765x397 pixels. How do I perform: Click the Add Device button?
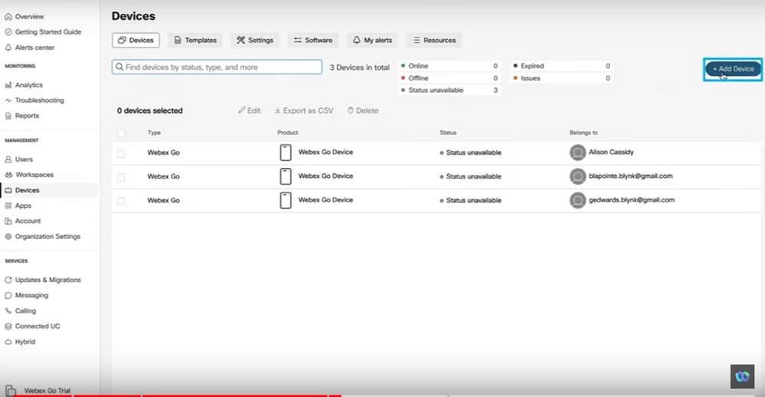(x=733, y=69)
